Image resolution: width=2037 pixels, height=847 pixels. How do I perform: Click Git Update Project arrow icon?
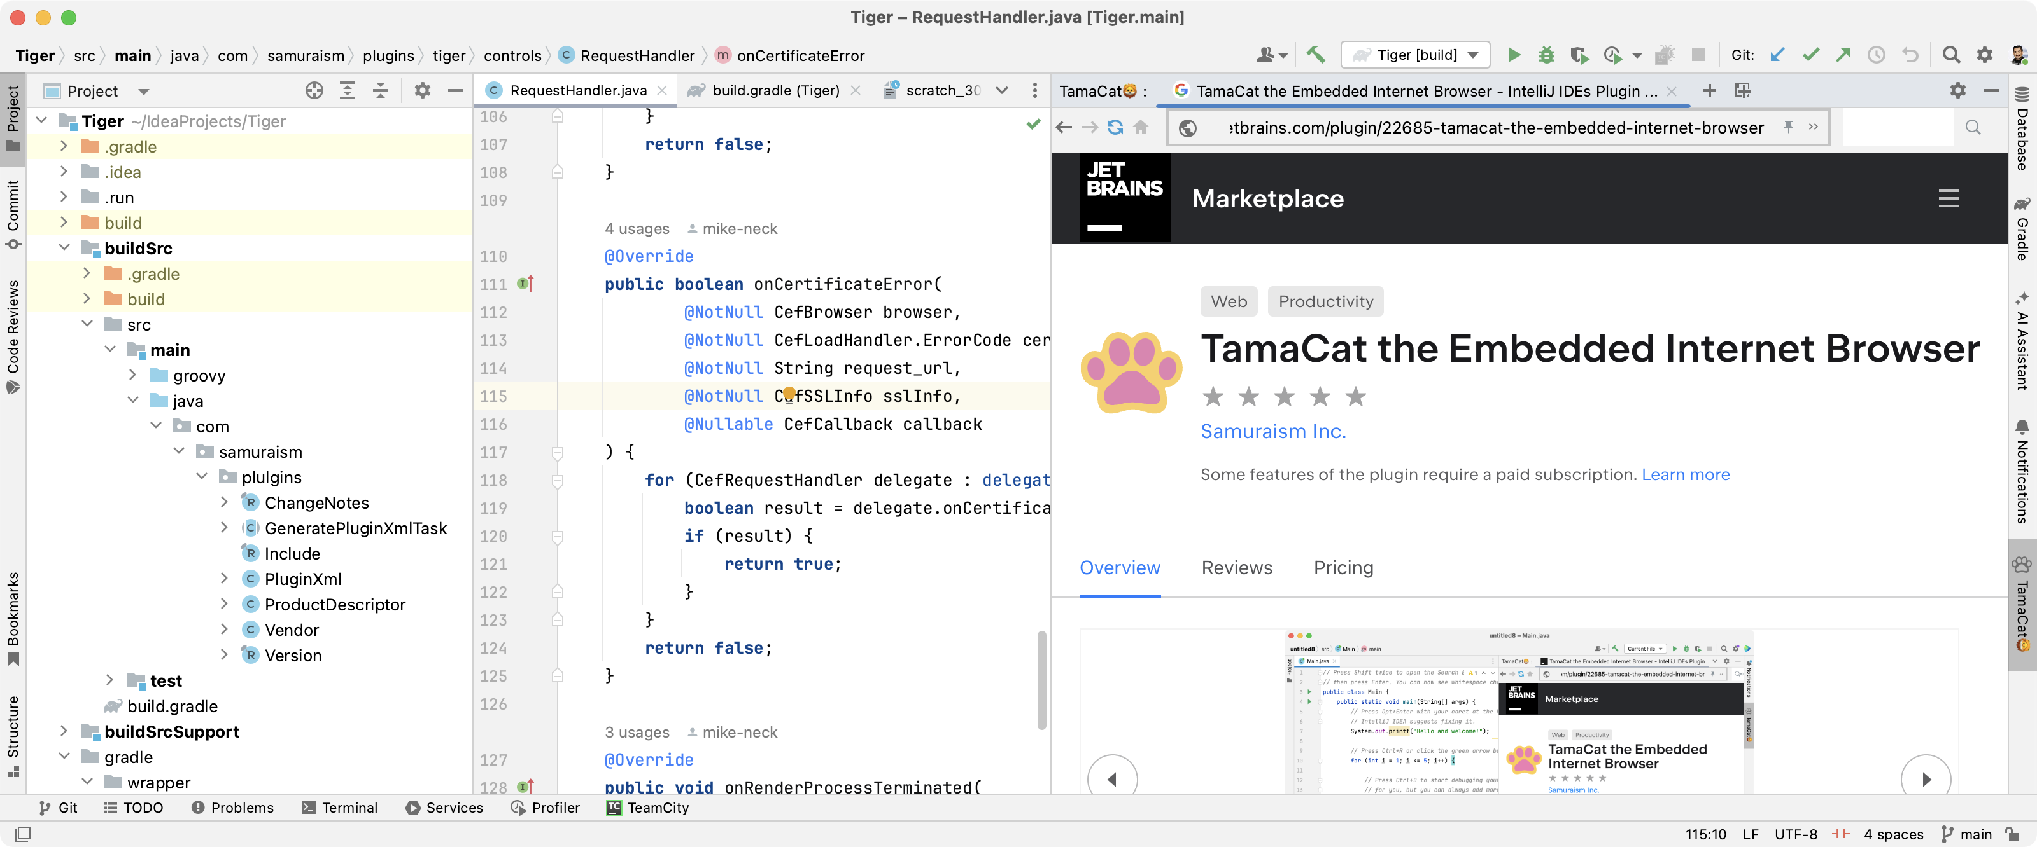point(1777,55)
